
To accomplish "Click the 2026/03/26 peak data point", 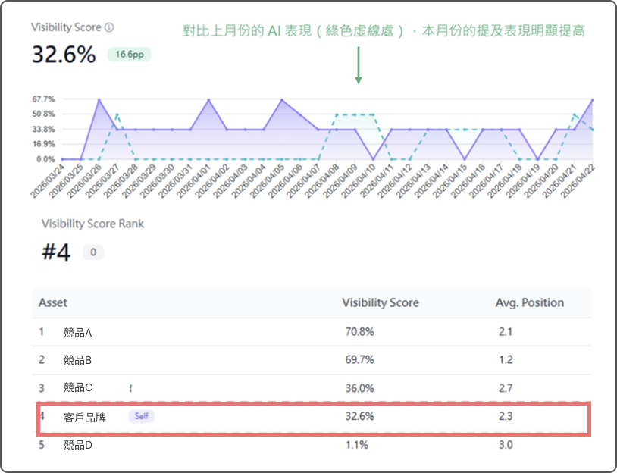I will pos(99,100).
